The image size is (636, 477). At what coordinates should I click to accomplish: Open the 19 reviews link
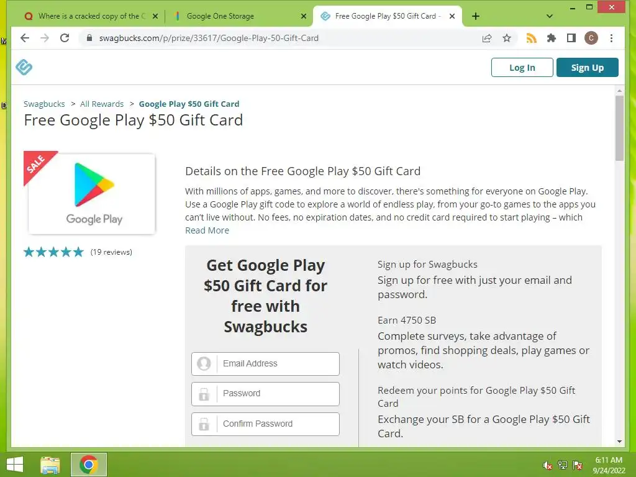pyautogui.click(x=111, y=252)
